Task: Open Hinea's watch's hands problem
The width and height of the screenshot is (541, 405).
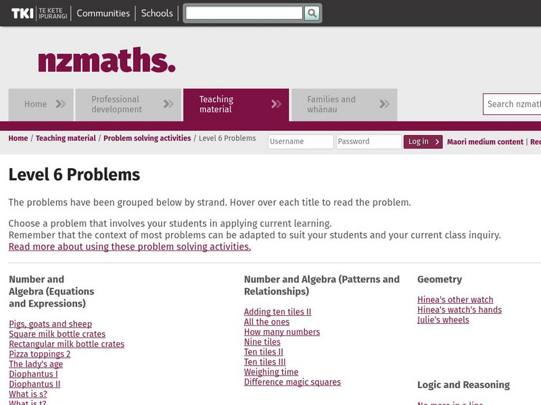Action: coord(460,310)
